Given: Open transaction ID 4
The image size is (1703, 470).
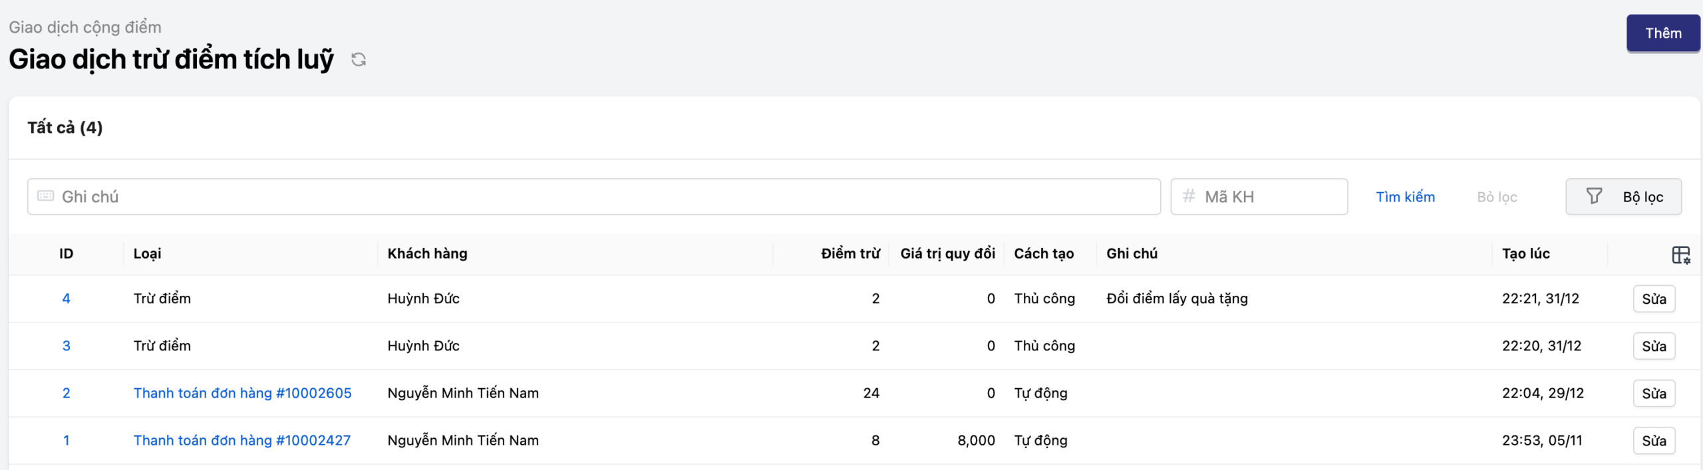Looking at the screenshot, I should [x=66, y=298].
